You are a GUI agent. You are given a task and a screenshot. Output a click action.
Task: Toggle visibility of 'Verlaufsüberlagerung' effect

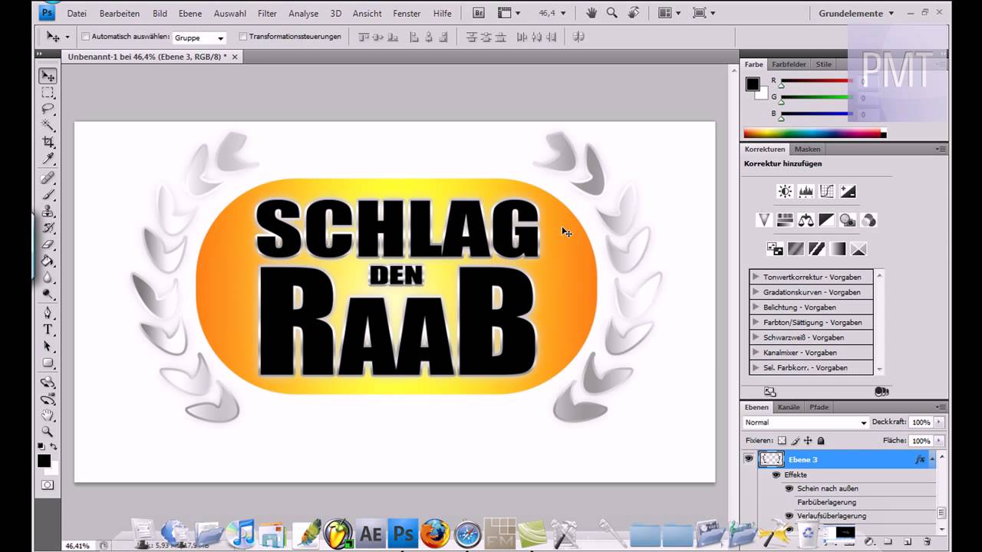coord(789,516)
